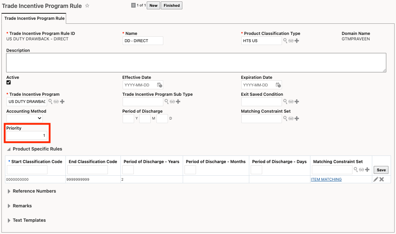Click the End Classification Code input
Screen dimensions: 396x234
88,170
